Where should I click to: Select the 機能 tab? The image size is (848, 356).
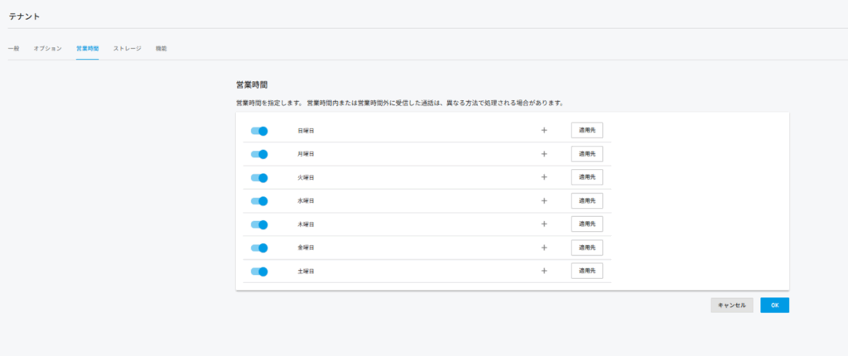161,49
